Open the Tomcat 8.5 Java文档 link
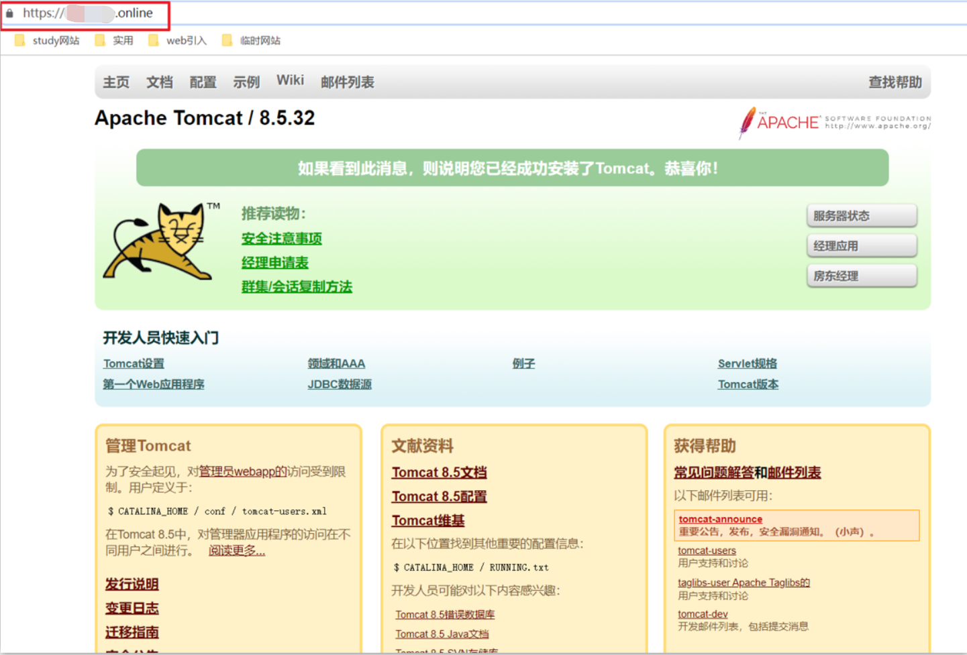The image size is (967, 655). pos(442,634)
